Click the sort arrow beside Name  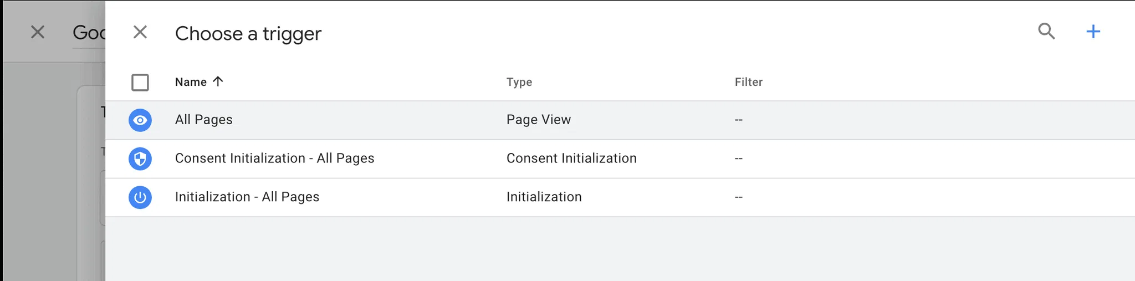click(x=218, y=81)
